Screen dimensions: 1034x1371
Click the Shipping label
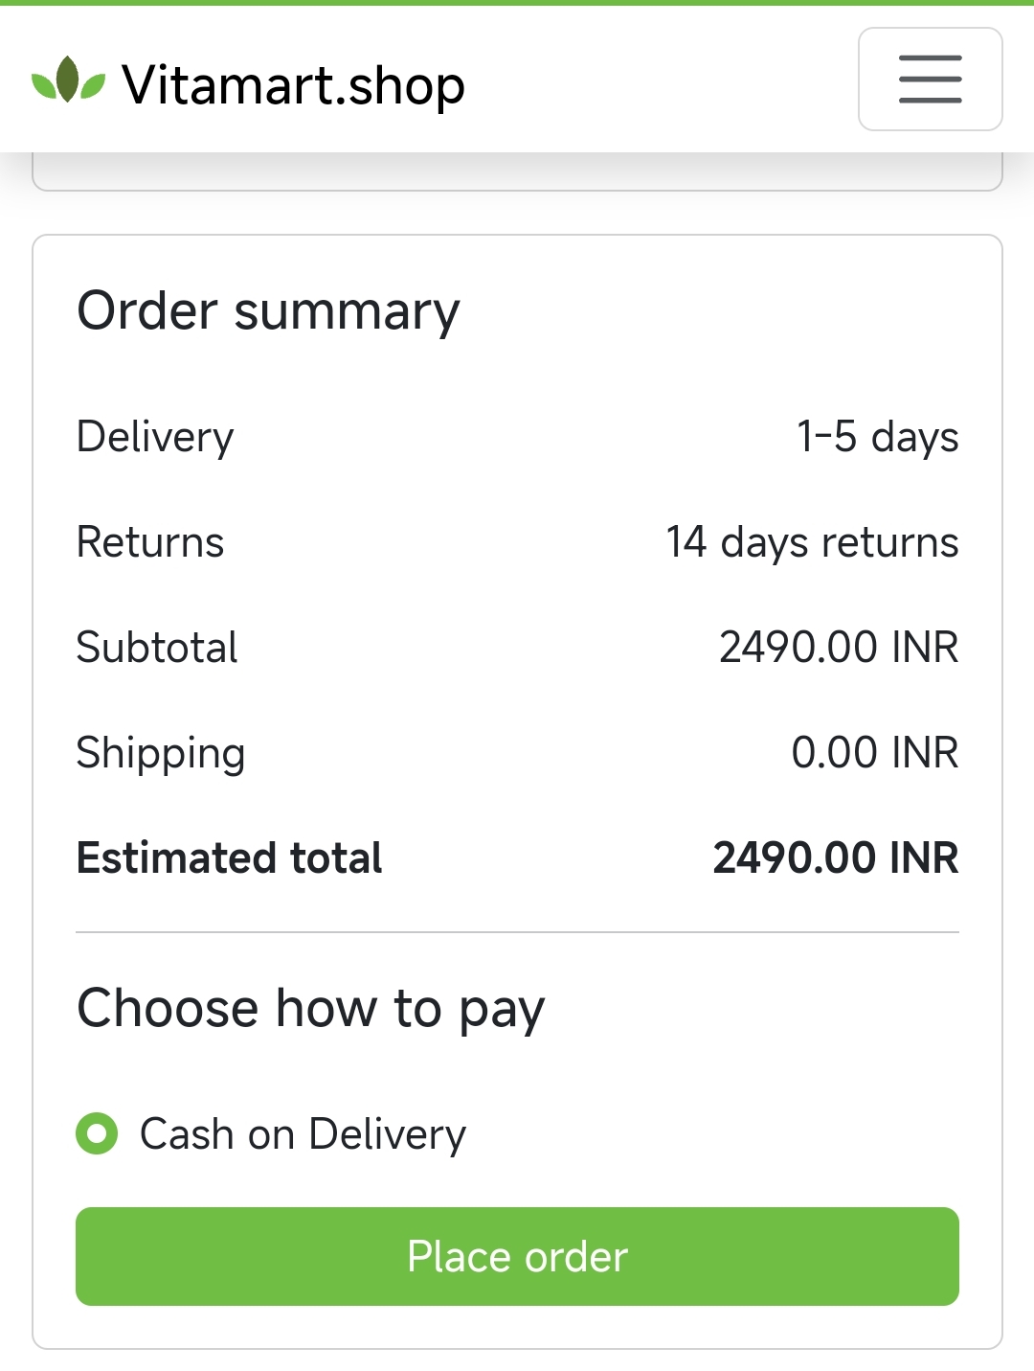click(x=161, y=753)
